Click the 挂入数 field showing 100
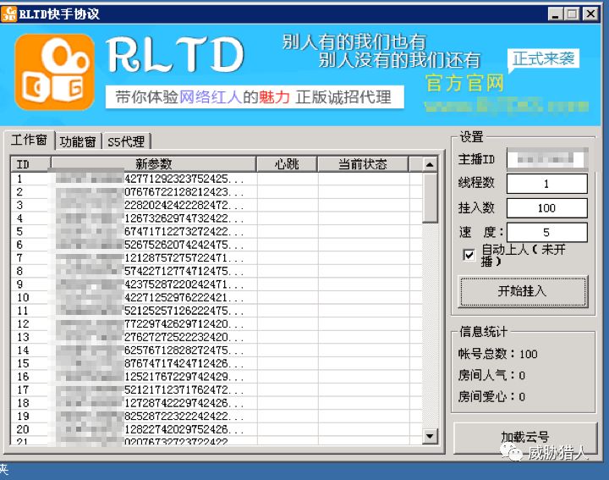Screen dimensions: 609x480 pyautogui.click(x=547, y=208)
